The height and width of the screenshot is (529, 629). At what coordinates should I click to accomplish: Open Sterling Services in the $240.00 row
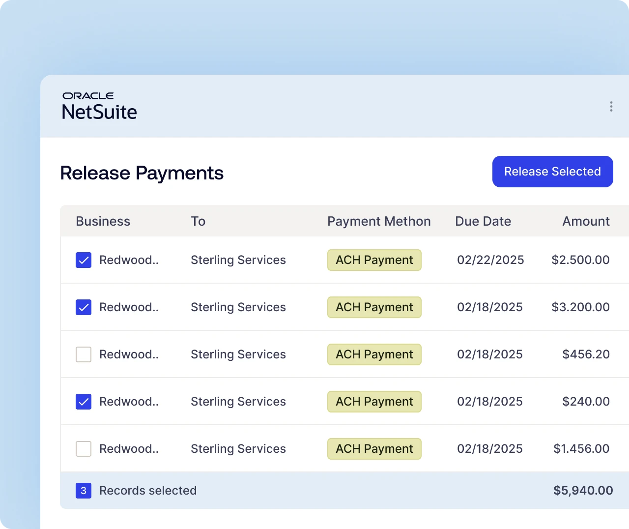238,402
